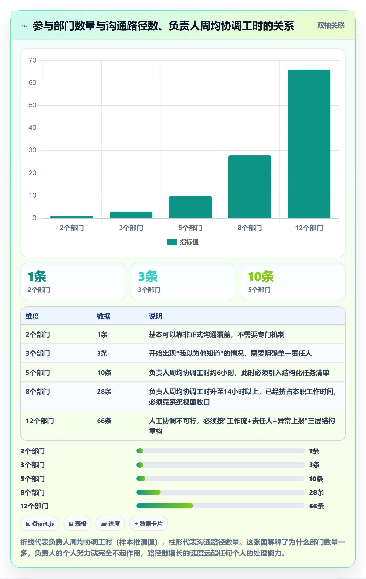Image resolution: width=366 pixels, height=579 pixels.
Task: Click the 2个部门 progress bar
Action: (x=220, y=451)
